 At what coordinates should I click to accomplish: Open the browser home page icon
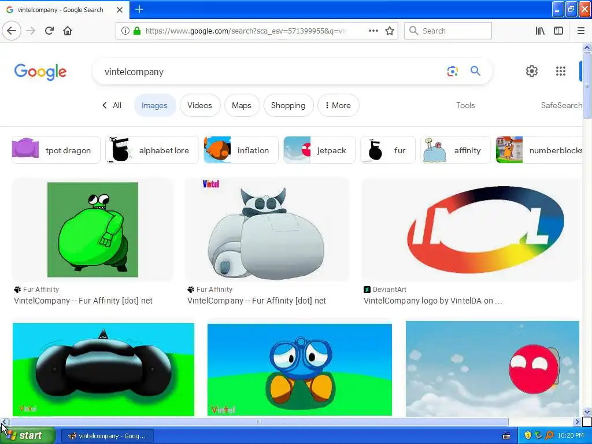tap(68, 31)
